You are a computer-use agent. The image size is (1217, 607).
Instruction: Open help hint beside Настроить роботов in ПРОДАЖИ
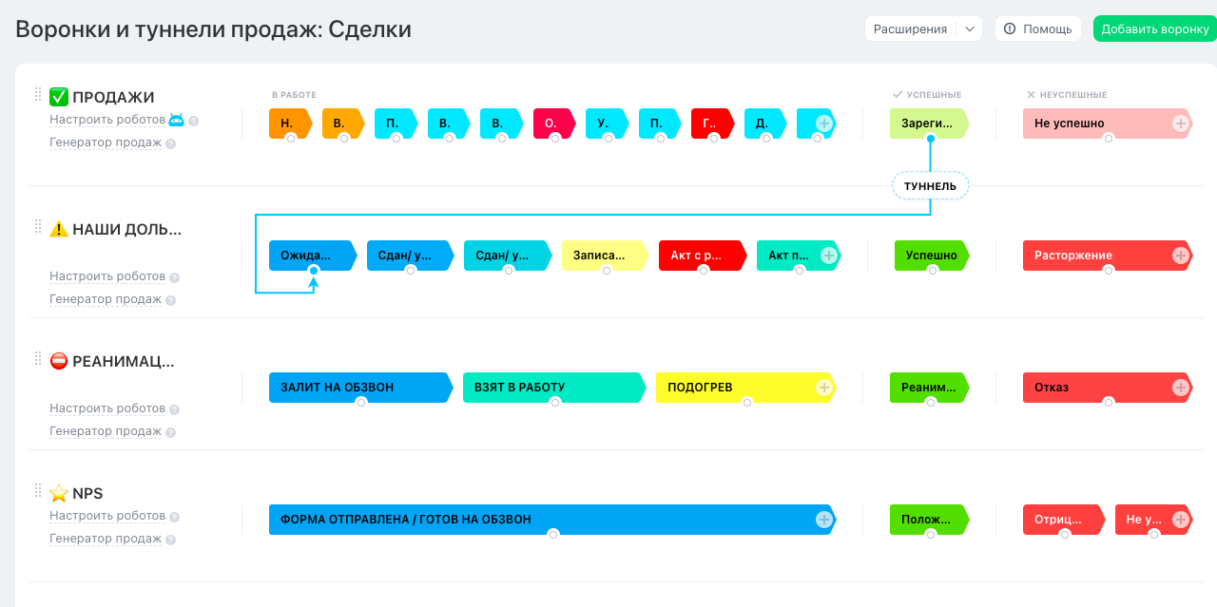pos(193,122)
